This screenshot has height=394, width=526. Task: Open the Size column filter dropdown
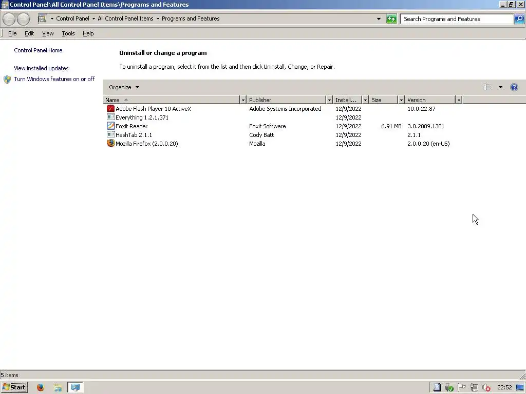click(x=401, y=100)
